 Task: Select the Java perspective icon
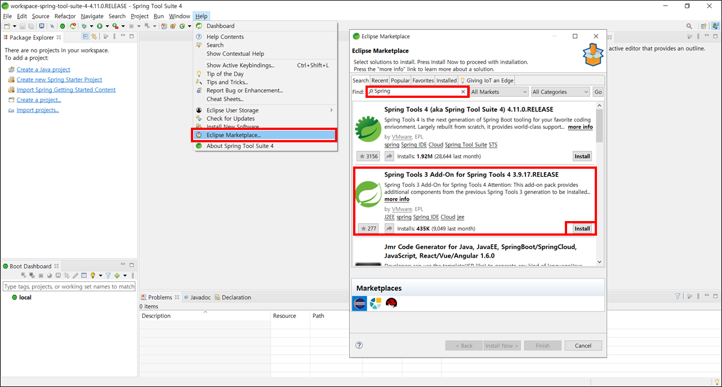click(x=715, y=26)
